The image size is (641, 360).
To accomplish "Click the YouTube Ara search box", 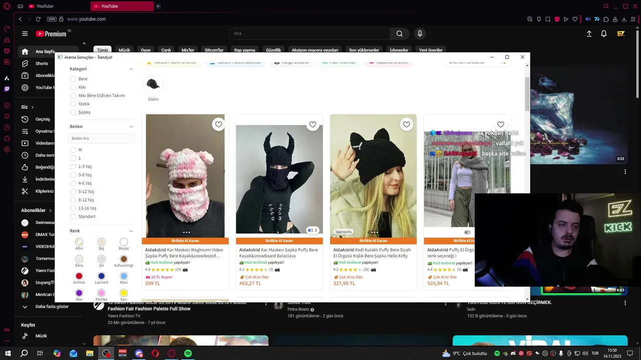I will [309, 33].
